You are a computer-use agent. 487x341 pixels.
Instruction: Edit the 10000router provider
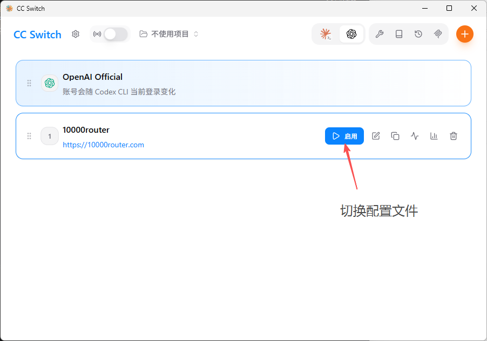tap(376, 136)
